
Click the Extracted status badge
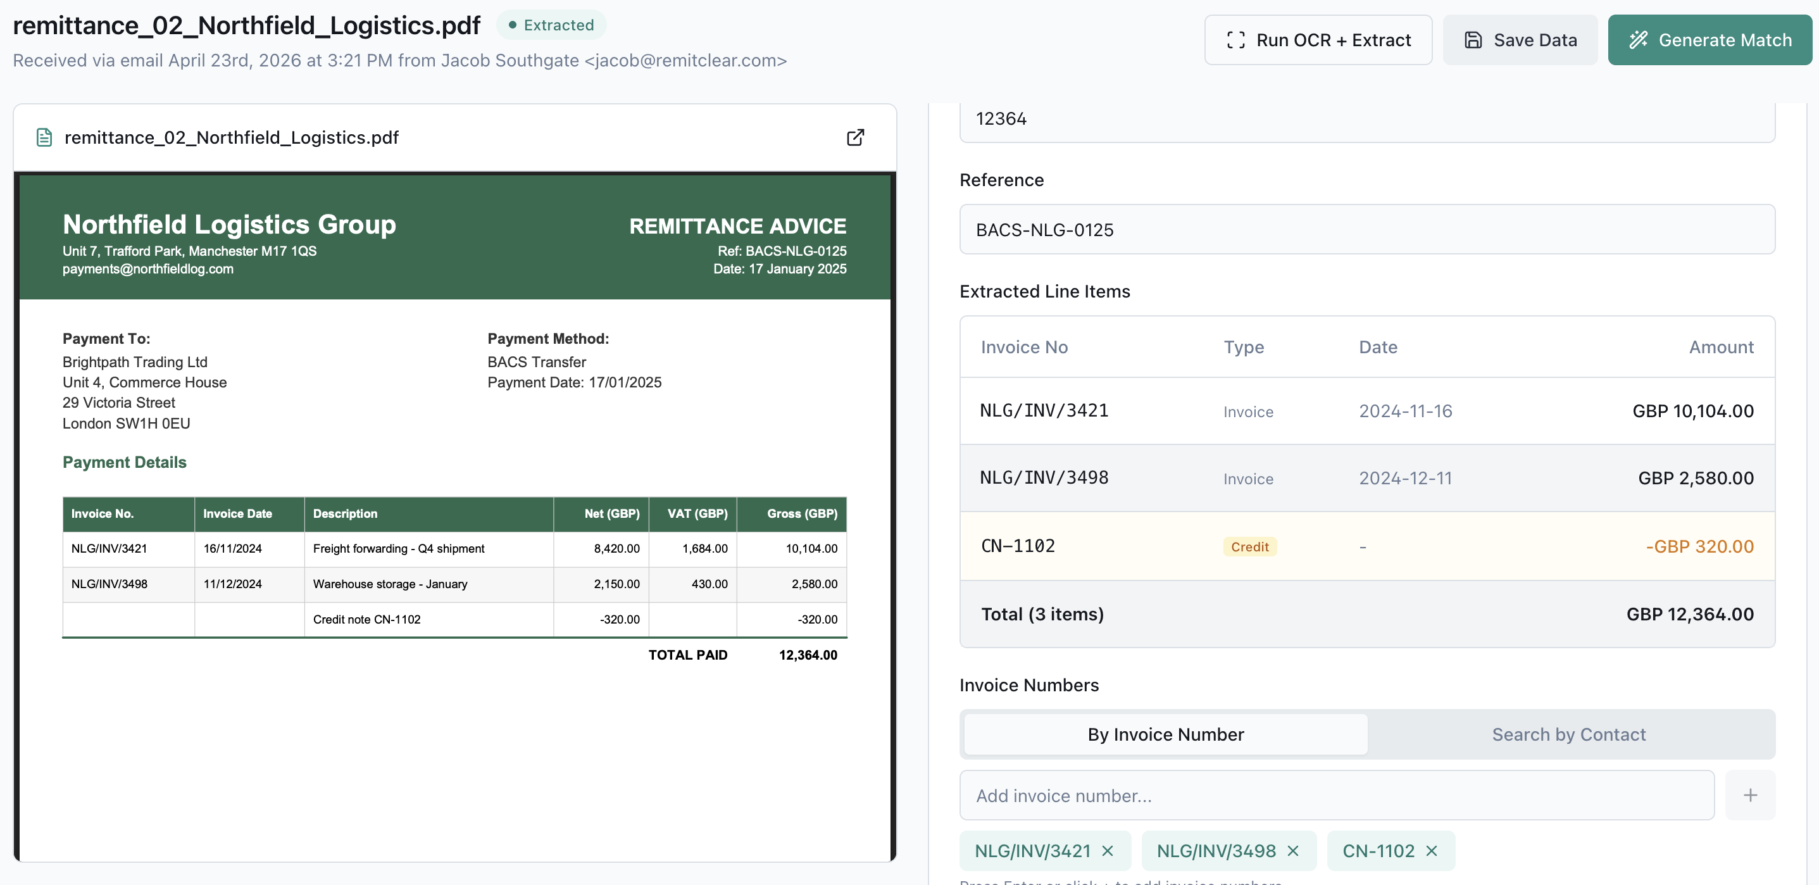pyautogui.click(x=551, y=25)
